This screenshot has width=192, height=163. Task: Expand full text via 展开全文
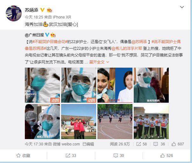99,62
